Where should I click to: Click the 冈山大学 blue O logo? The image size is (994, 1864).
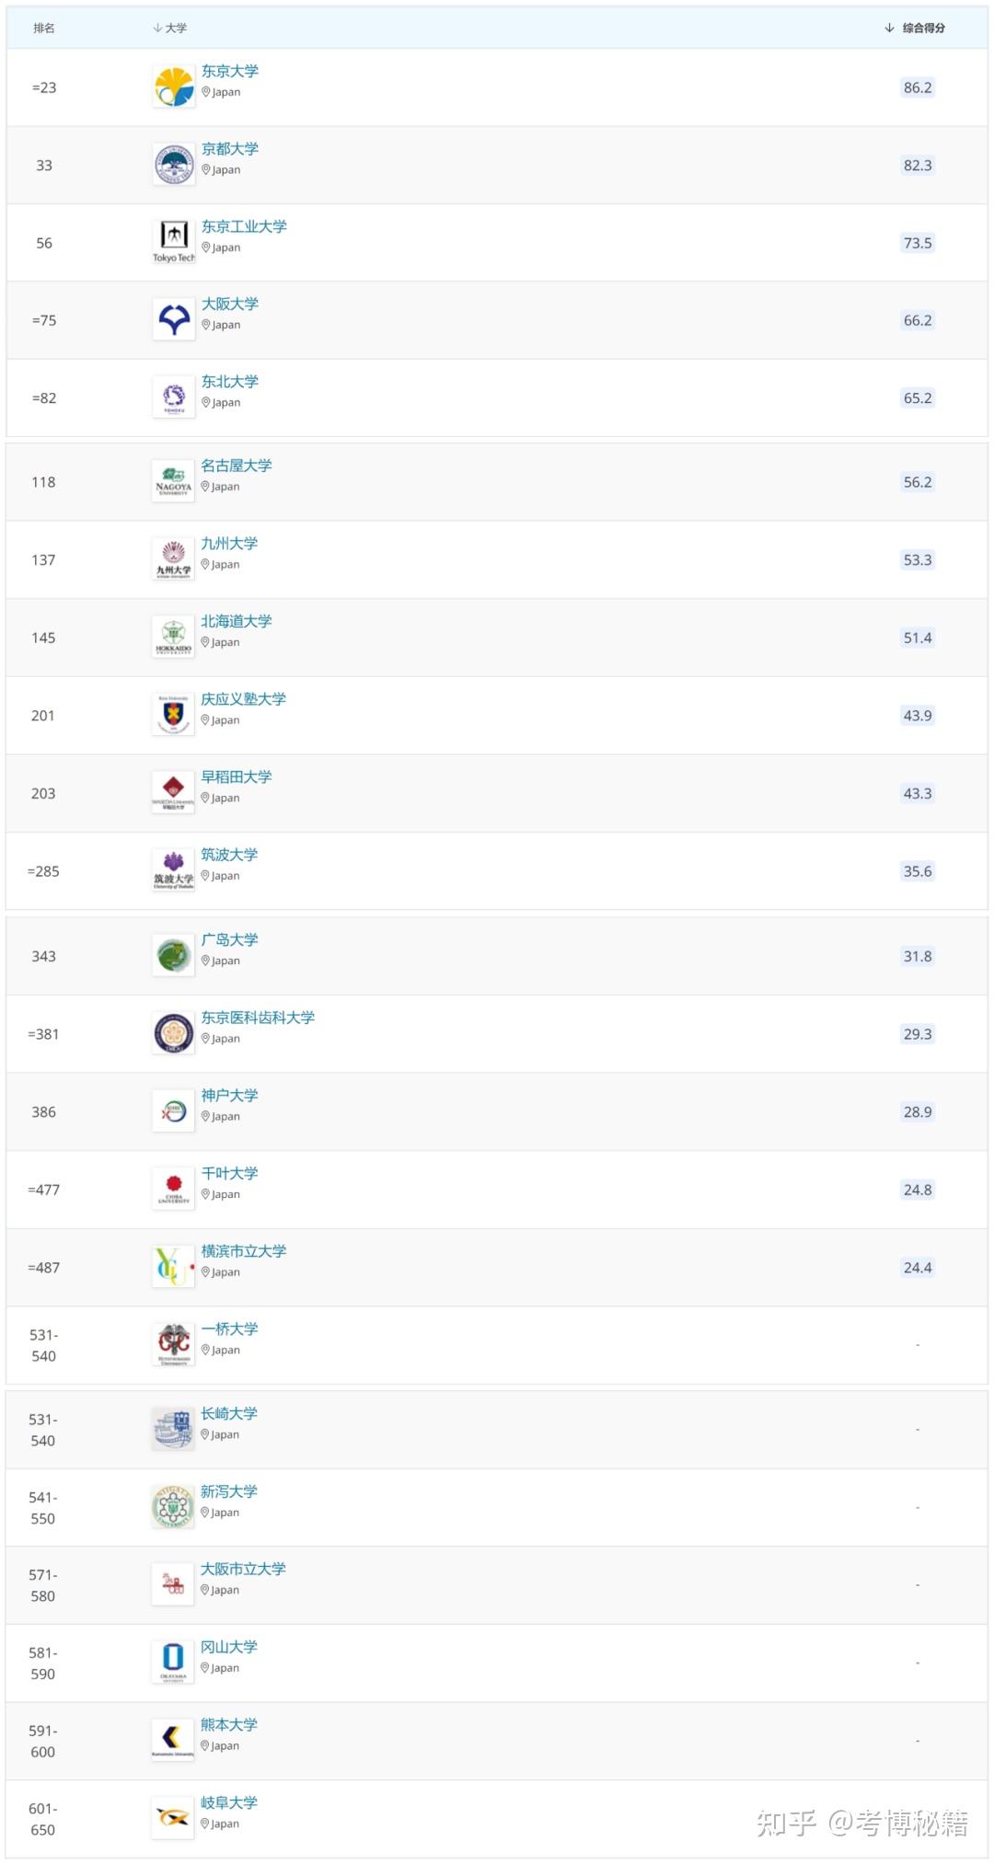pyautogui.click(x=173, y=1661)
